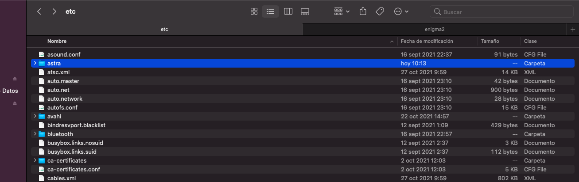579x182 pixels.
Task: Switch to gallery view
Action: [305, 11]
